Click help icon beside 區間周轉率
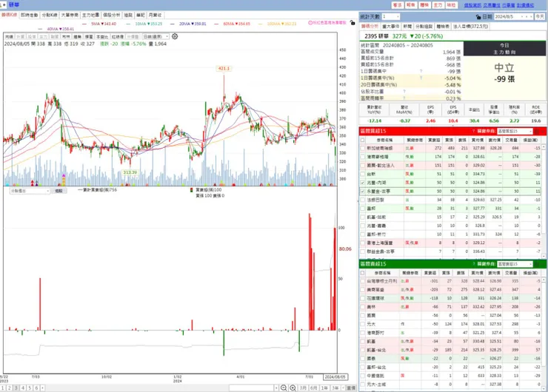This screenshot has height=392, width=548. [404, 98]
